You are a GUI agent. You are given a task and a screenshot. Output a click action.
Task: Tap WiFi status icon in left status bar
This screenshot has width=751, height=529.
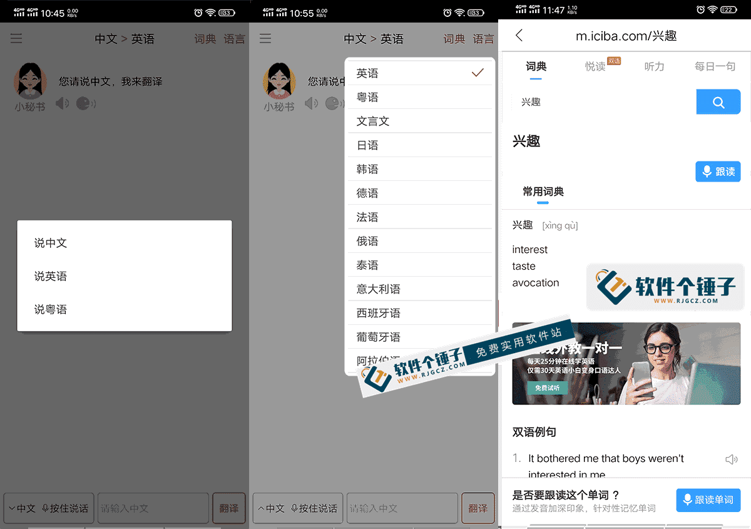[210, 13]
